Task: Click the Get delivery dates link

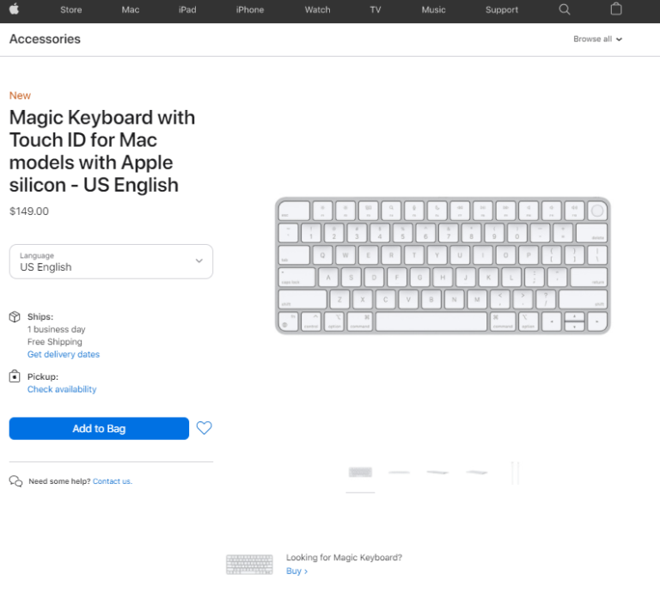Action: click(x=64, y=355)
